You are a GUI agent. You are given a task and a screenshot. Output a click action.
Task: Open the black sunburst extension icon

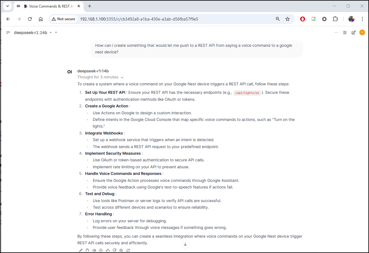tap(324, 19)
